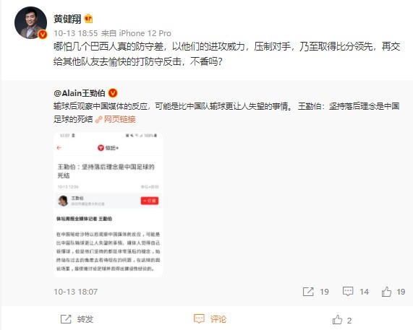413x330 pixels.
Task: Click the iPhone 12 Pro source link
Action: 145,33
